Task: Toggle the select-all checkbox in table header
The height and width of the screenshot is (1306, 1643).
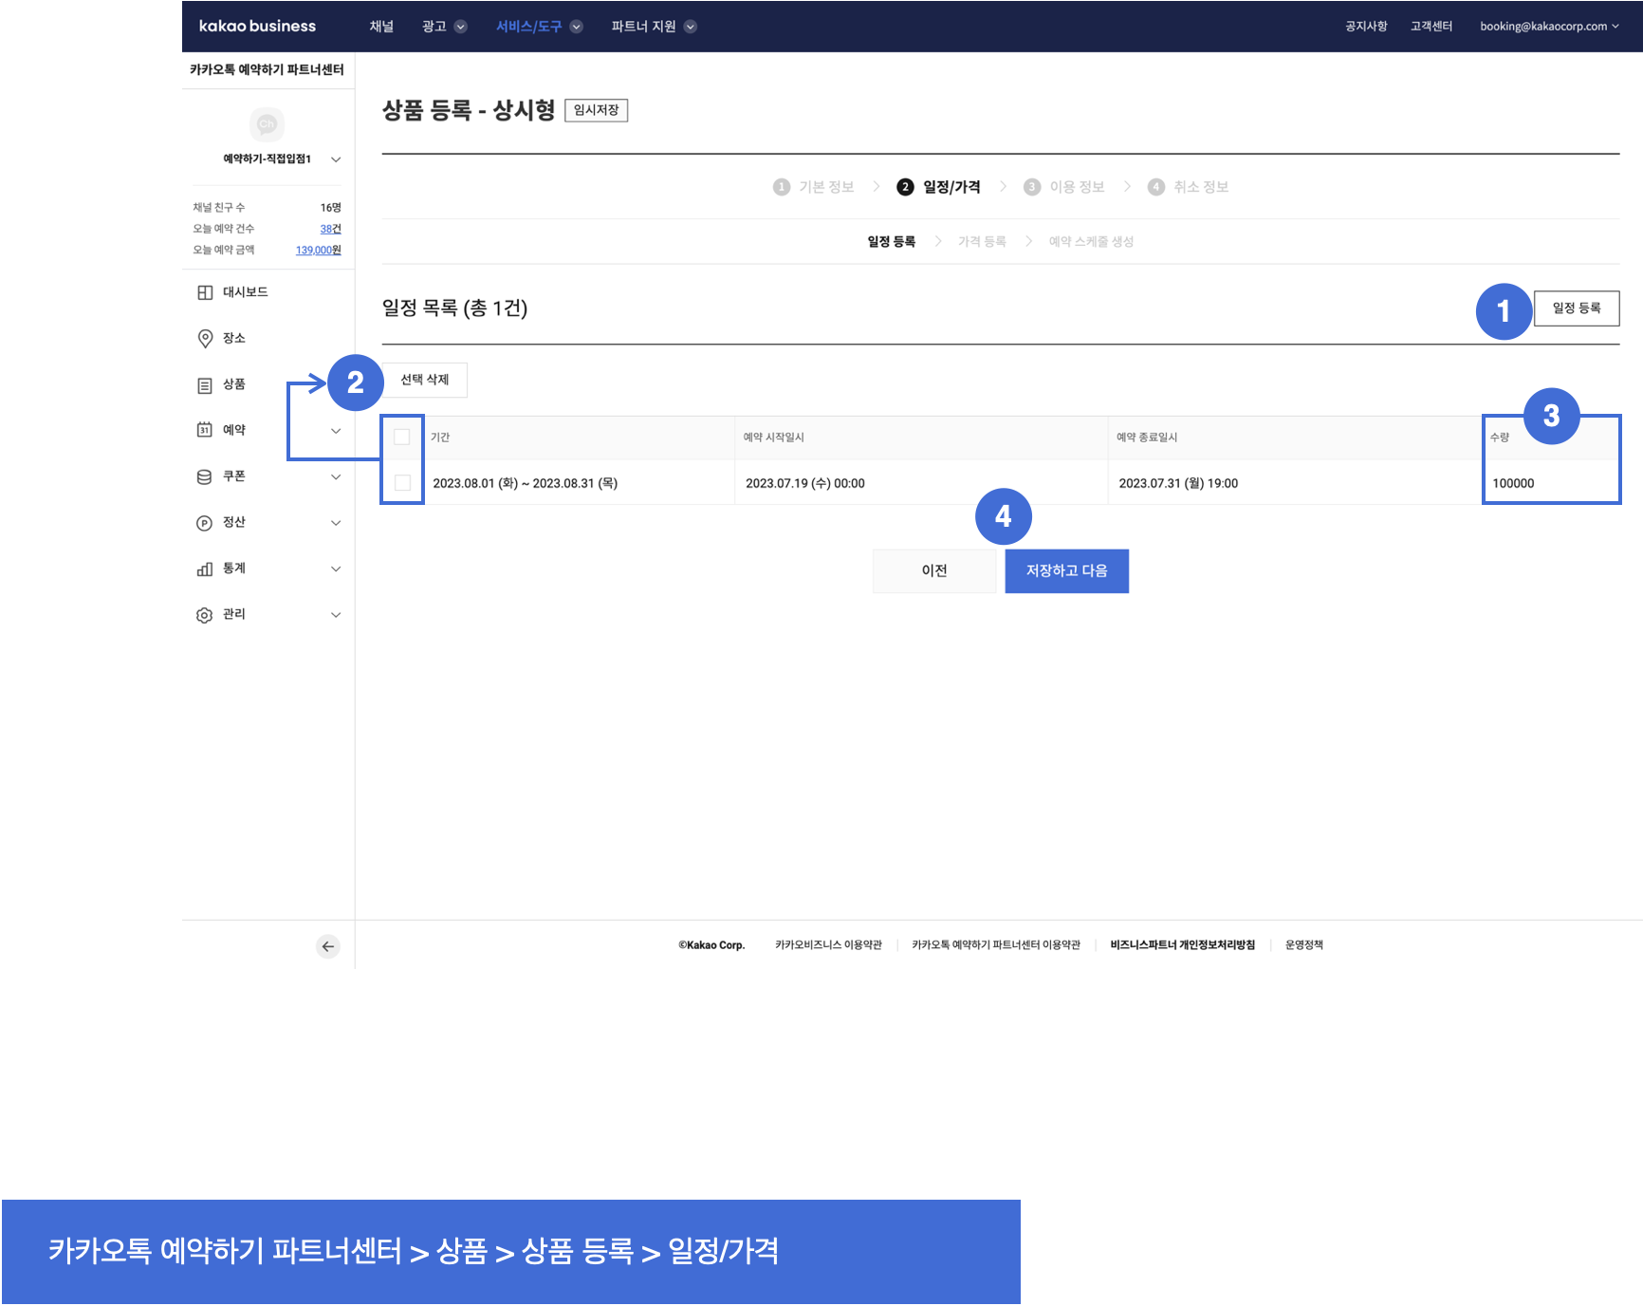Action: 402,437
